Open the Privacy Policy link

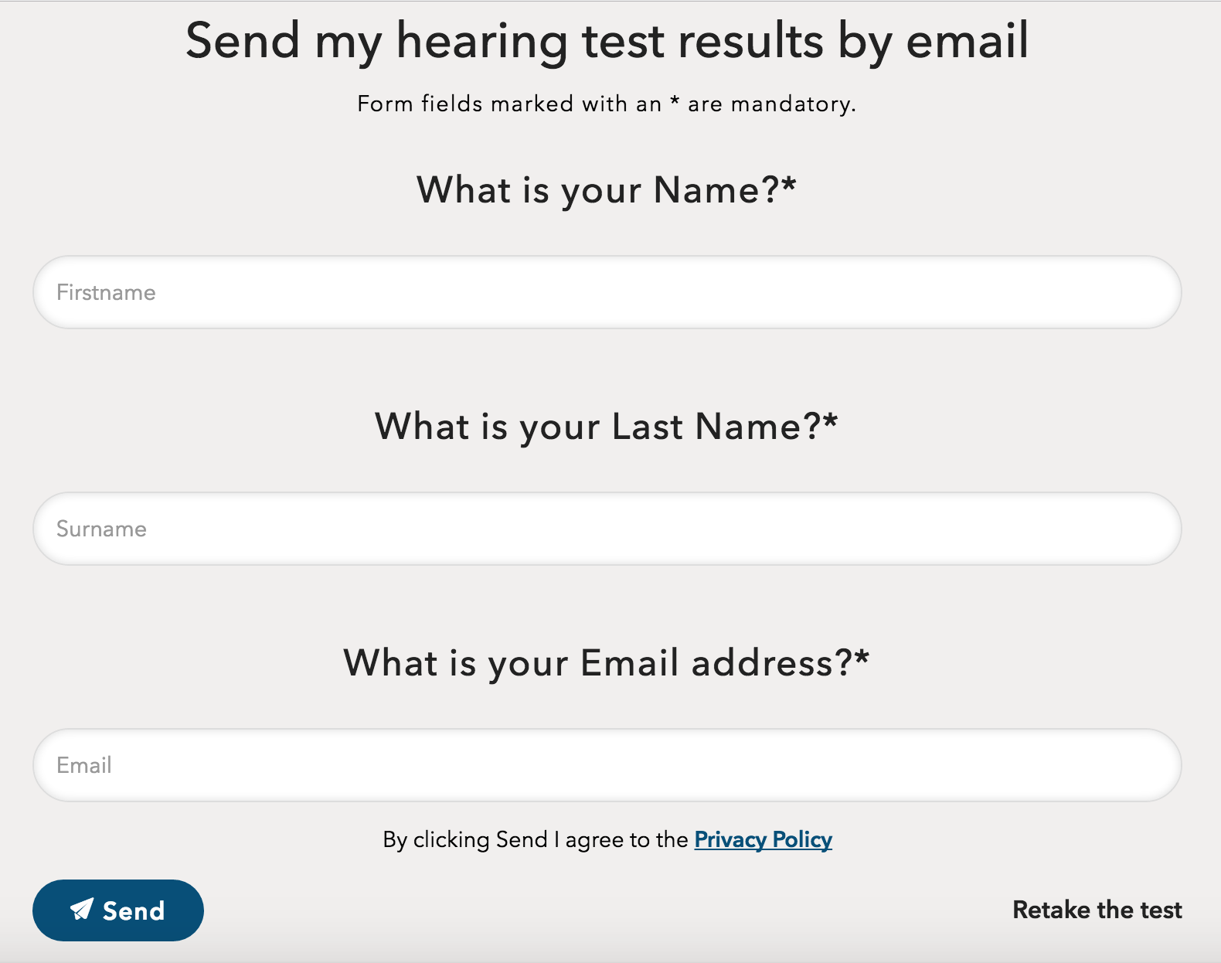pos(763,840)
